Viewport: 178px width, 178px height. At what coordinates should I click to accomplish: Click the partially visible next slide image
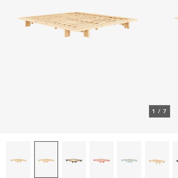177,19
